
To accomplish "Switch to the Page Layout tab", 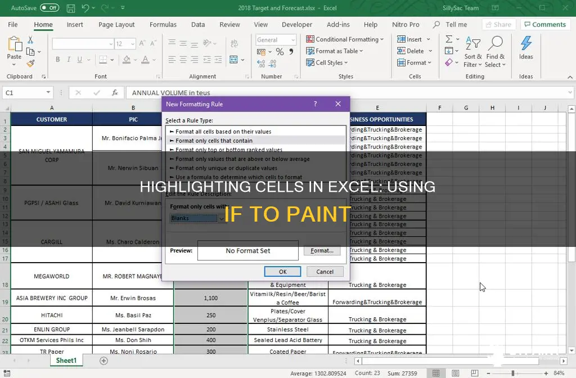I will [116, 25].
